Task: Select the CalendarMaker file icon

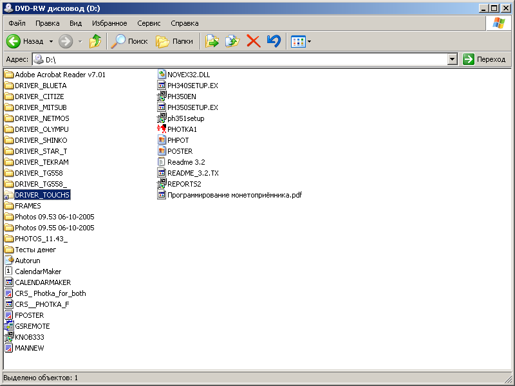Action: pyautogui.click(x=9, y=271)
